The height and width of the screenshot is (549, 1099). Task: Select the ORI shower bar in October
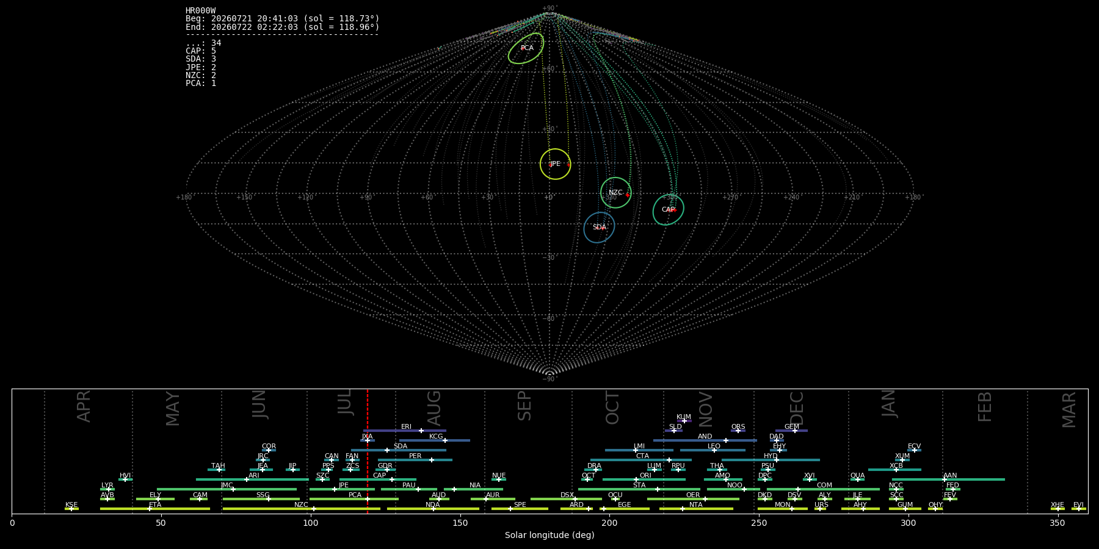(x=644, y=479)
